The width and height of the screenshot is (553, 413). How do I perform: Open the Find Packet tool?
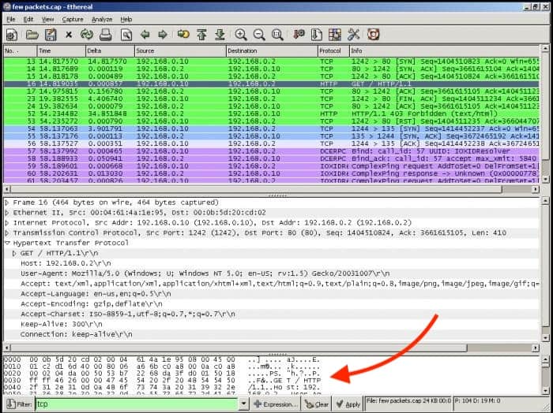click(126, 35)
